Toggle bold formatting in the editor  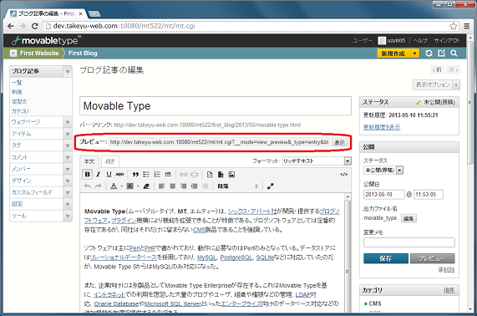(88, 175)
